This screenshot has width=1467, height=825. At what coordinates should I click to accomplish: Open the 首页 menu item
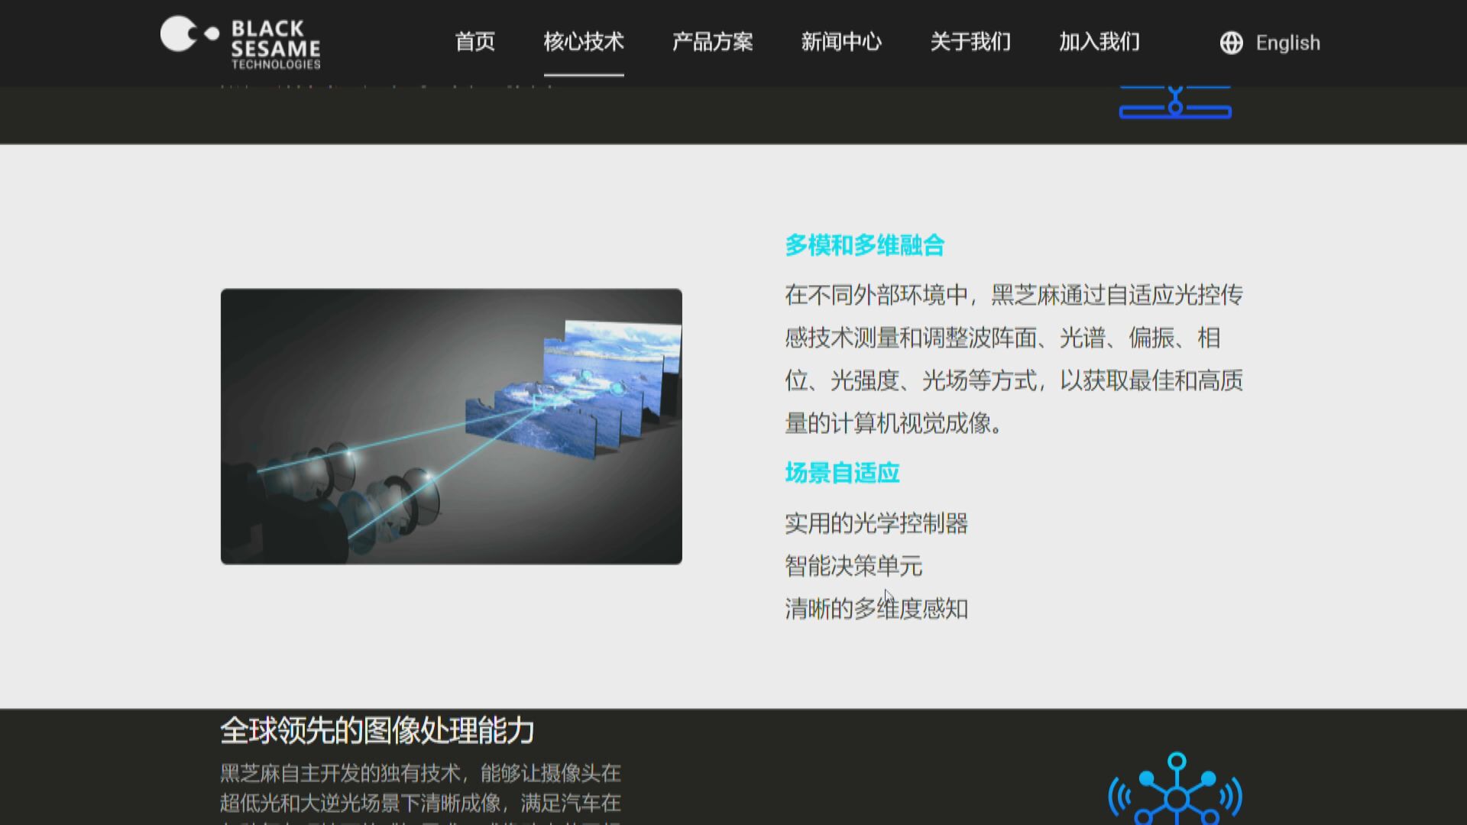point(474,42)
